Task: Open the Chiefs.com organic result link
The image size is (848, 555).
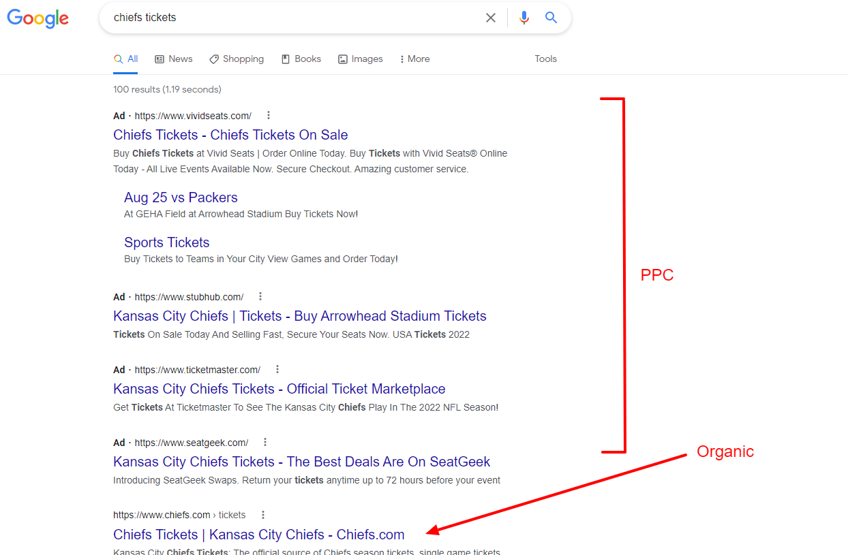Action: [258, 535]
